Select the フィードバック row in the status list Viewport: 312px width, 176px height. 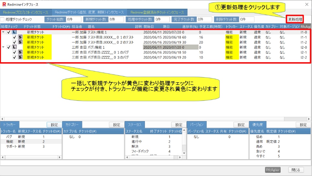(154, 151)
